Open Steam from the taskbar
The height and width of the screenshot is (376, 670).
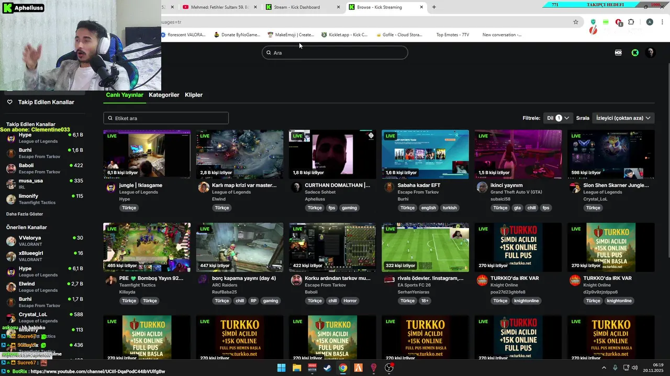click(x=327, y=368)
